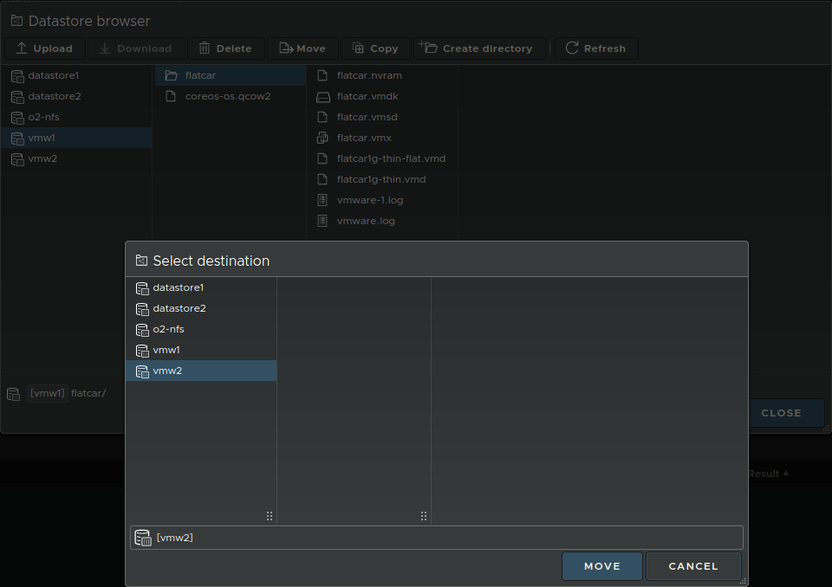Click the Download toolbar button
The height and width of the screenshot is (587, 832).
(x=136, y=48)
